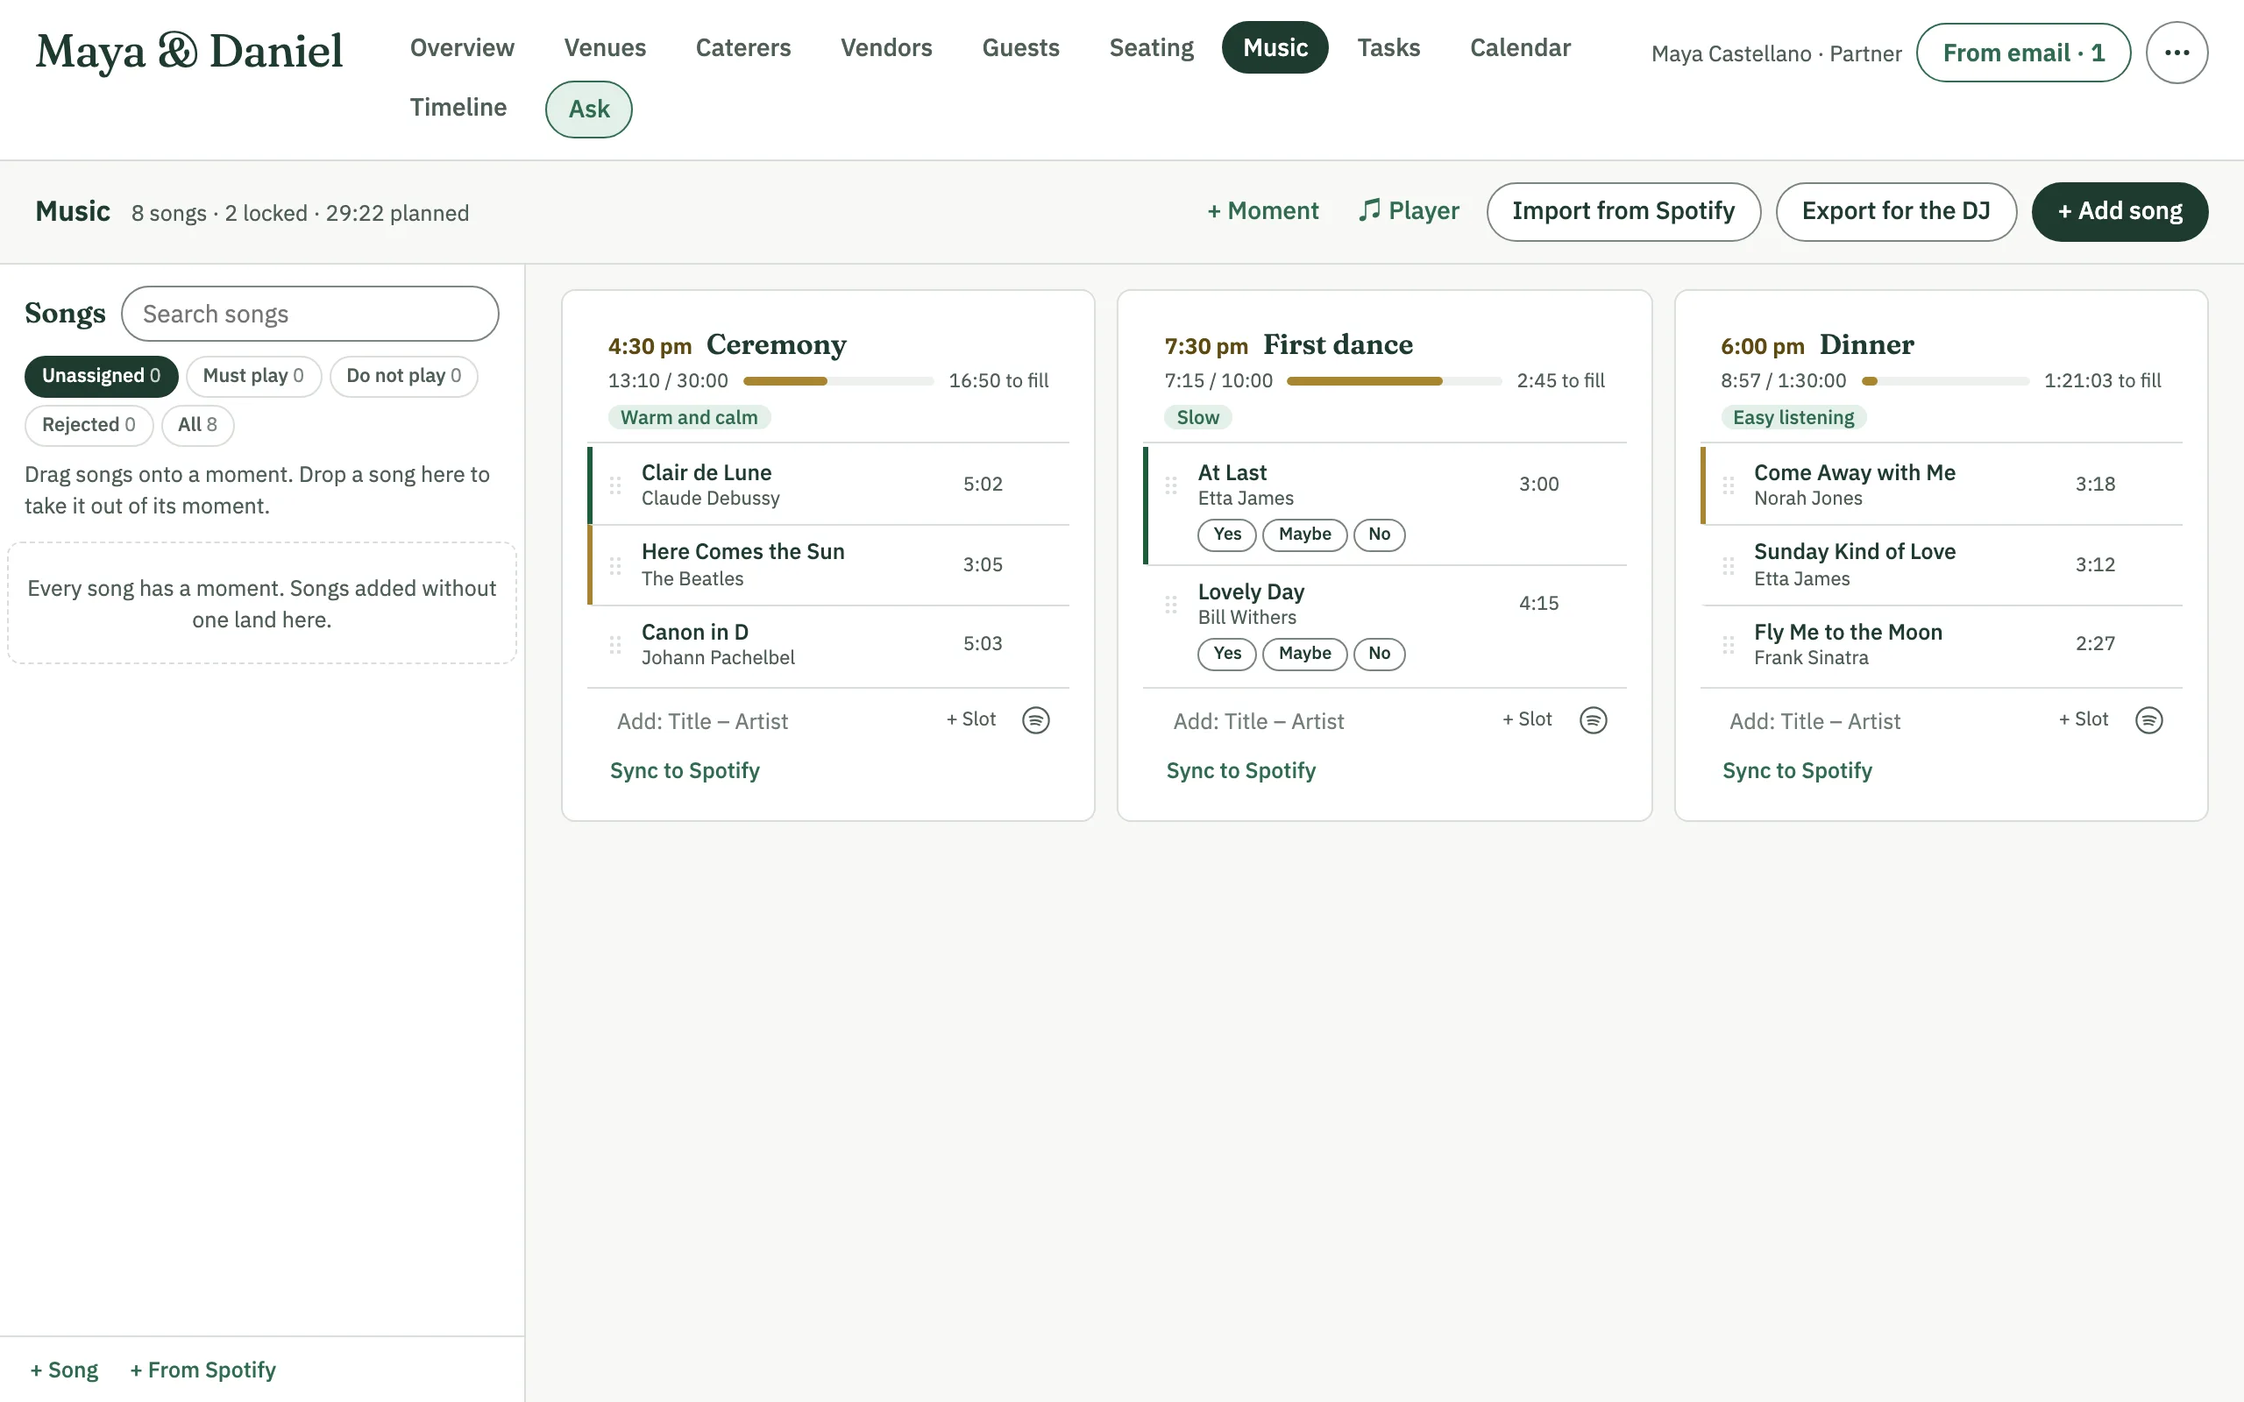Click Import from Spotify button
The height and width of the screenshot is (1402, 2244).
click(x=1623, y=212)
